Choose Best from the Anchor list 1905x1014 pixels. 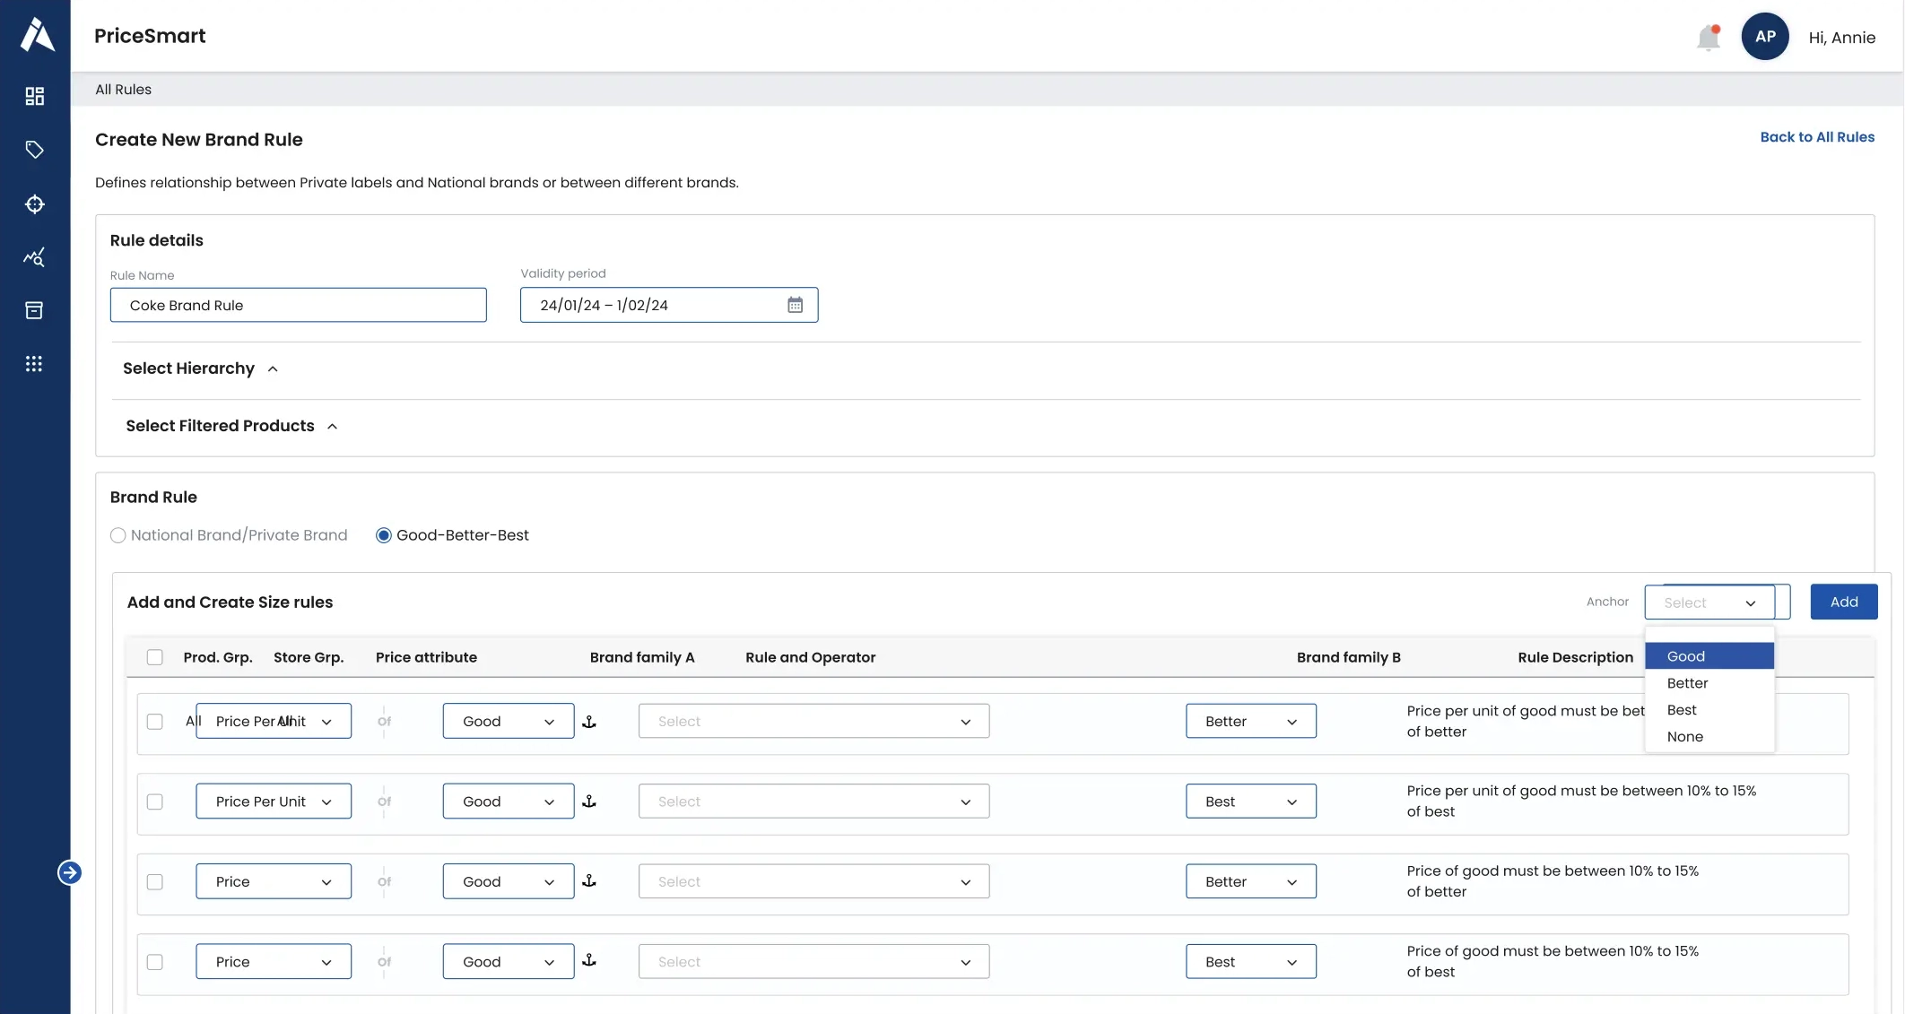point(1709,710)
